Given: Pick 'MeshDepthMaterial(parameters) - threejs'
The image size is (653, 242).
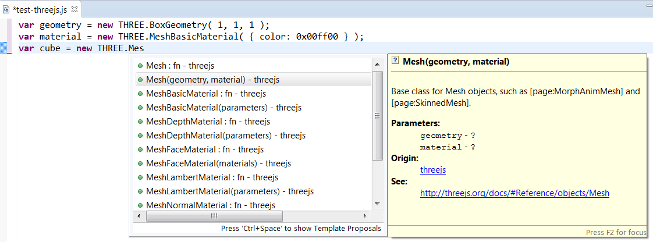Looking at the screenshot, I should tap(254, 136).
